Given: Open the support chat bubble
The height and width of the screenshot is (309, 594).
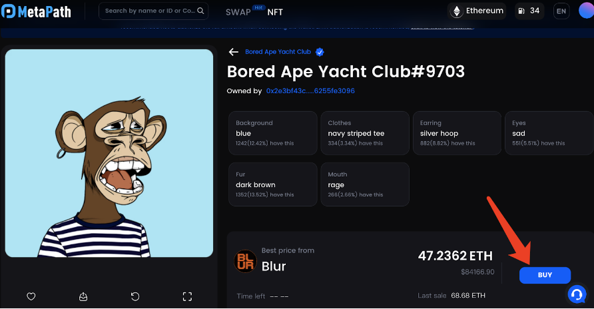Looking at the screenshot, I should [577, 293].
